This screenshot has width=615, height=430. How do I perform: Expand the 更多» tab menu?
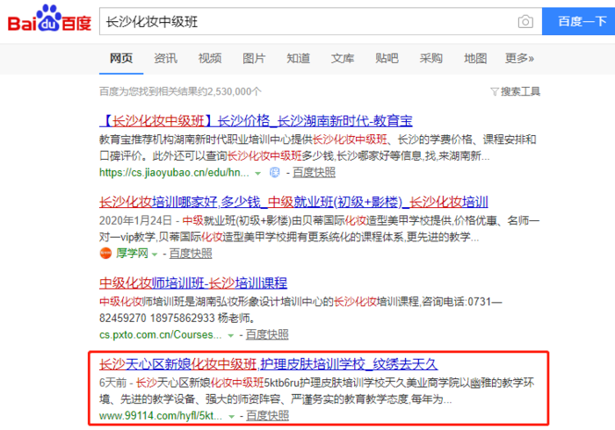(x=519, y=58)
